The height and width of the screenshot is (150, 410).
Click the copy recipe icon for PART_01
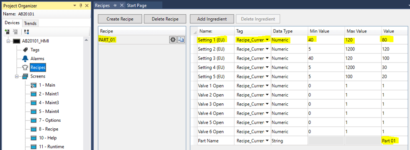click(181, 40)
